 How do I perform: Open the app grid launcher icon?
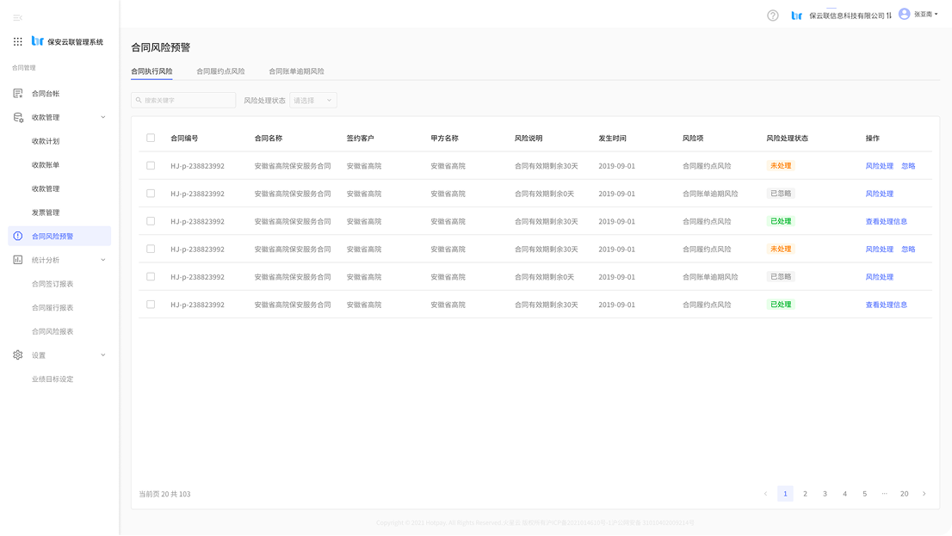pos(18,41)
